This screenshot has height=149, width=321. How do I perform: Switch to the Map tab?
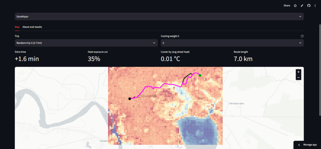(x=17, y=27)
